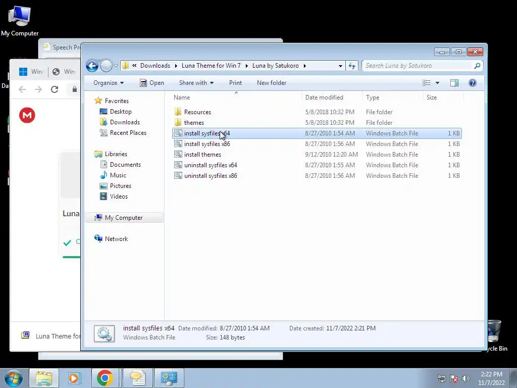Image resolution: width=517 pixels, height=388 pixels.
Task: Expand the view options dropdown arrow
Action: coord(437,83)
